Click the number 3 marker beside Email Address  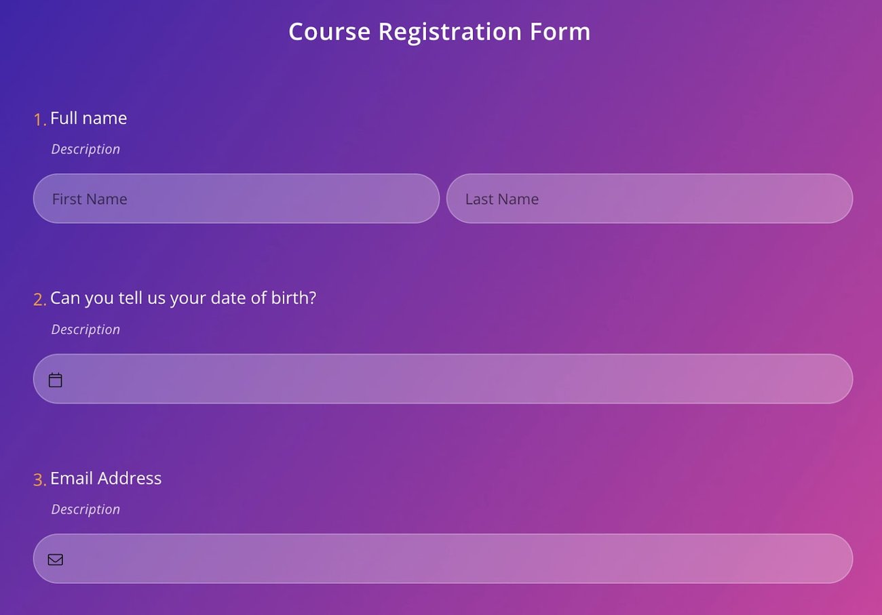39,479
